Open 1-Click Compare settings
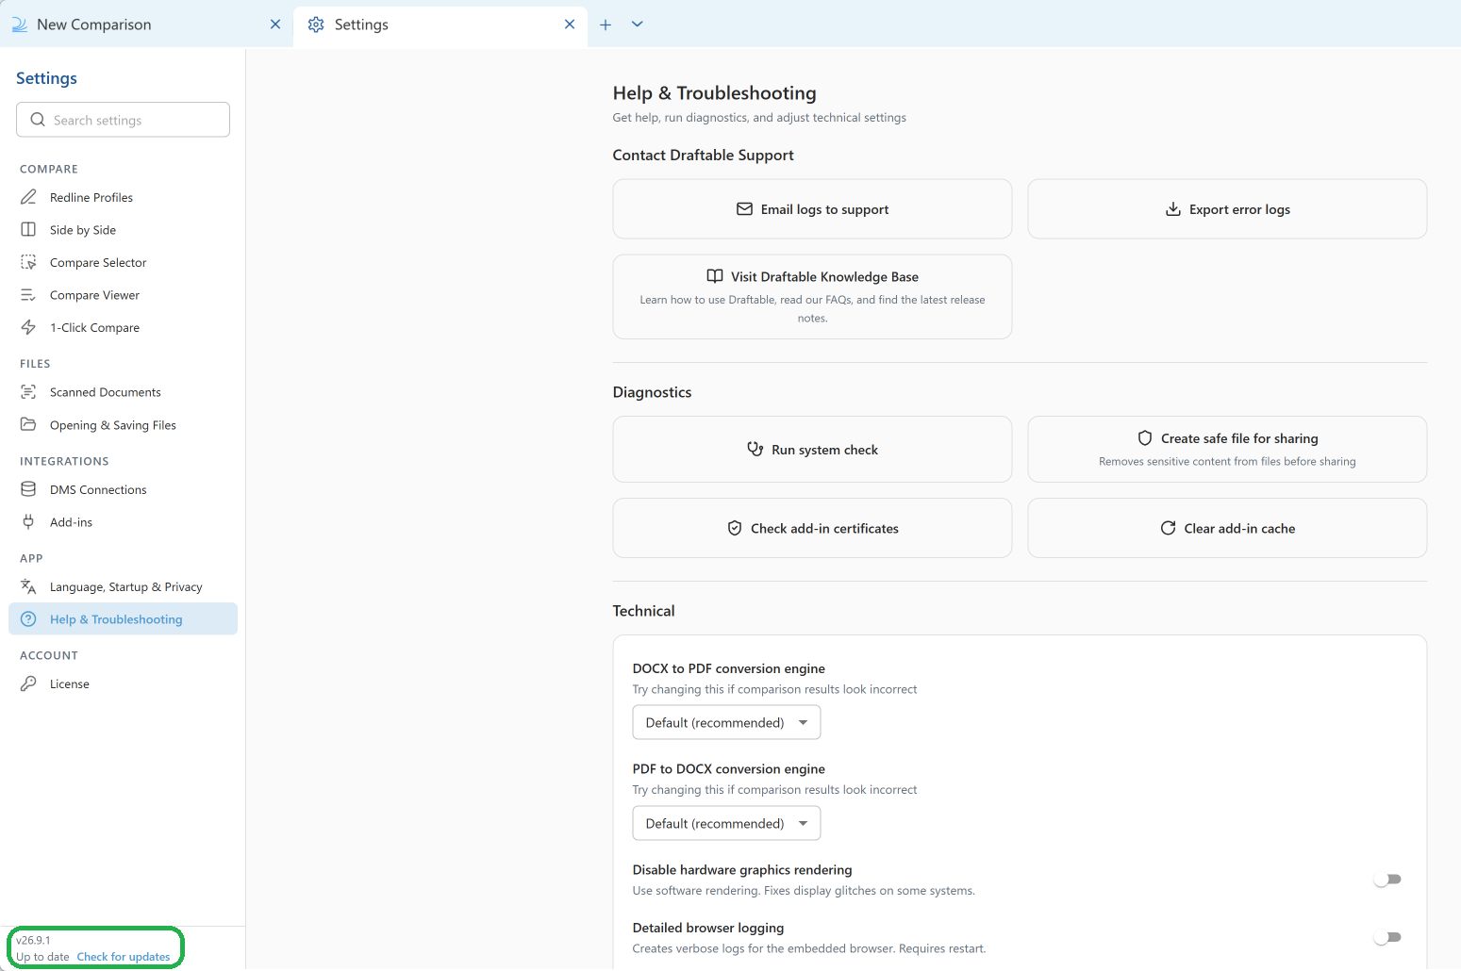Screen dimensions: 1461x971 [x=123, y=327]
